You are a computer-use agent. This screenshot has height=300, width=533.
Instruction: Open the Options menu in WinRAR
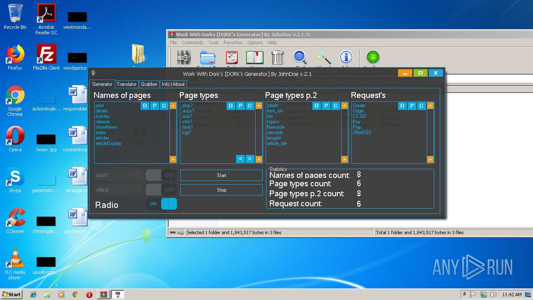[255, 42]
